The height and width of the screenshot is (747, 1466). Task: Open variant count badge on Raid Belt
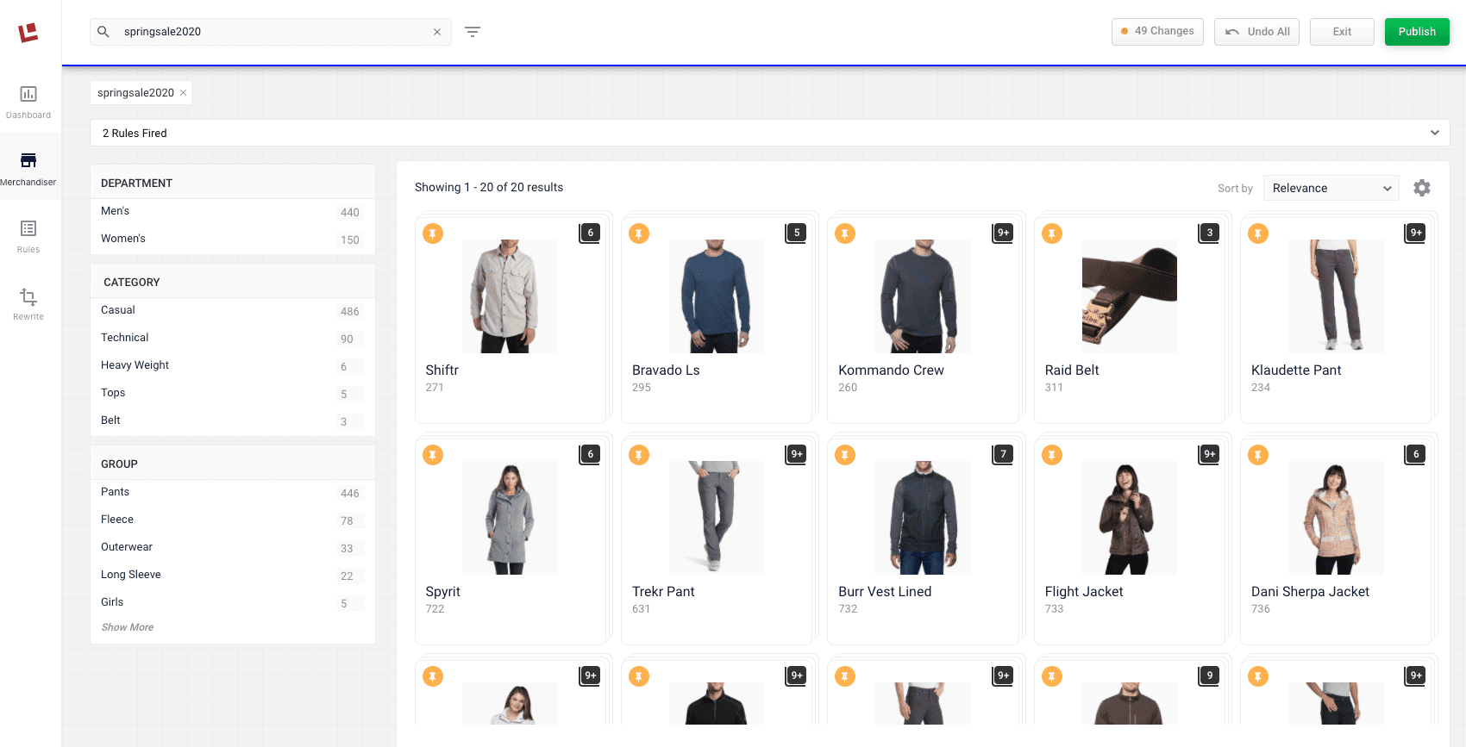tap(1210, 233)
